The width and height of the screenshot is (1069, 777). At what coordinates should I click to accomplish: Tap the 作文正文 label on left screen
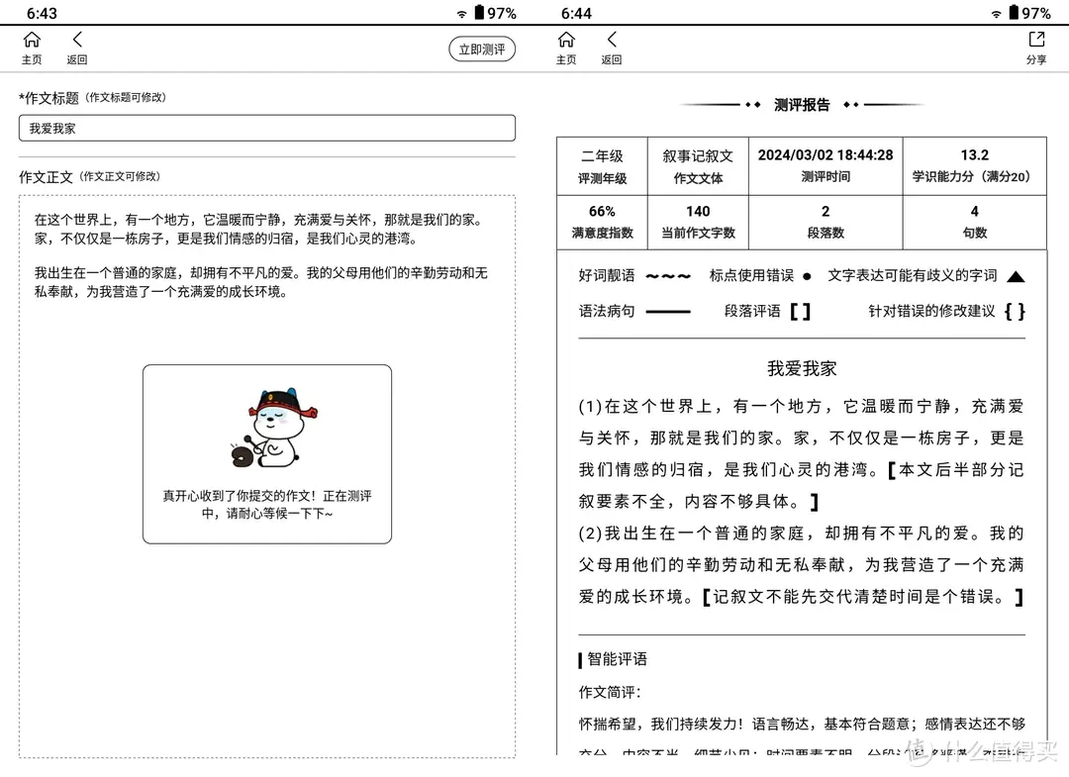click(x=46, y=177)
